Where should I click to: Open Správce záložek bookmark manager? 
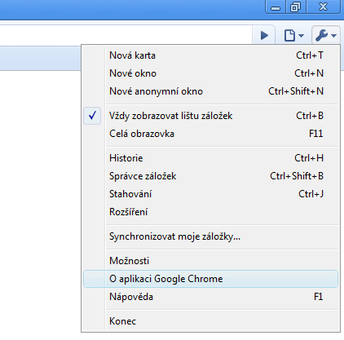coord(210,176)
